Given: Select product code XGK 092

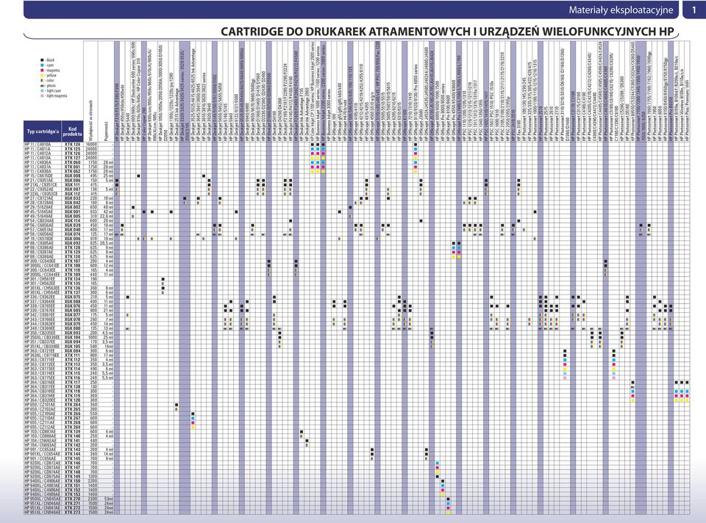Looking at the screenshot, I should coord(72,243).
